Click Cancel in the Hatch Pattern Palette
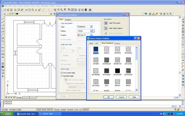 (x=121, y=97)
